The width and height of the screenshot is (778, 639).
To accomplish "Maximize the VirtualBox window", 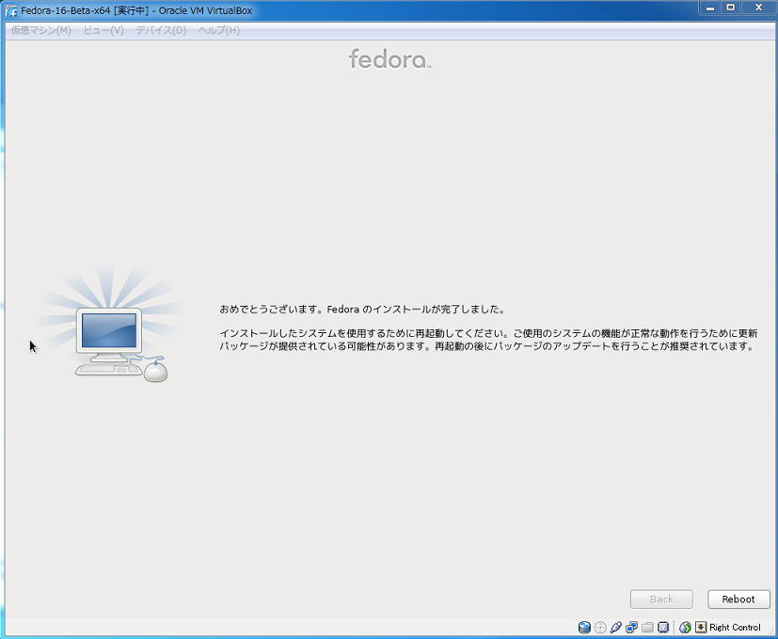I will pyautogui.click(x=731, y=8).
